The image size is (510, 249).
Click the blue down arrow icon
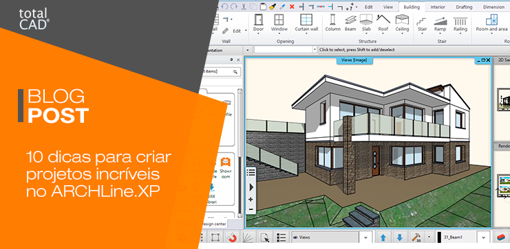pos(400,237)
